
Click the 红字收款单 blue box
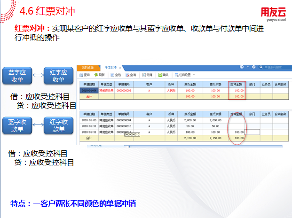click(x=58, y=125)
